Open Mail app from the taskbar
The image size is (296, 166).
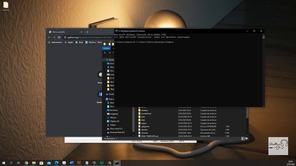tap(49, 163)
